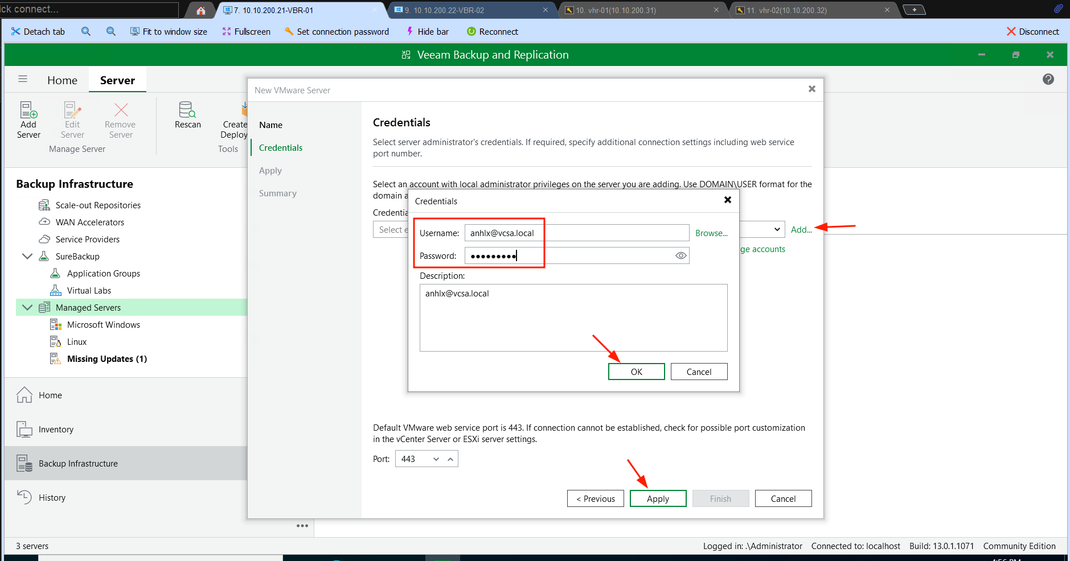Screen dimensions: 1070x561
Task: Click Browse... next to Username
Action: click(x=711, y=233)
